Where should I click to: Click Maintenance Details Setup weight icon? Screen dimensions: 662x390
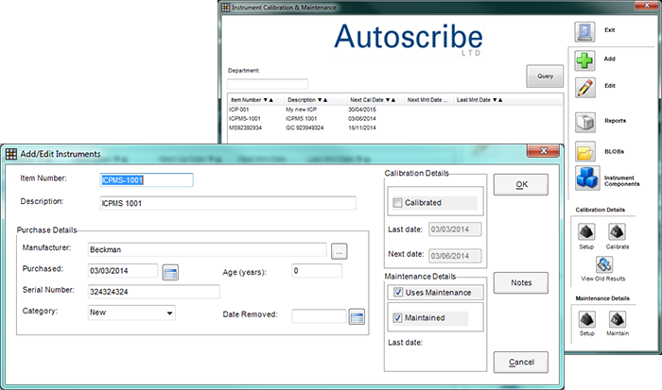[x=587, y=319]
